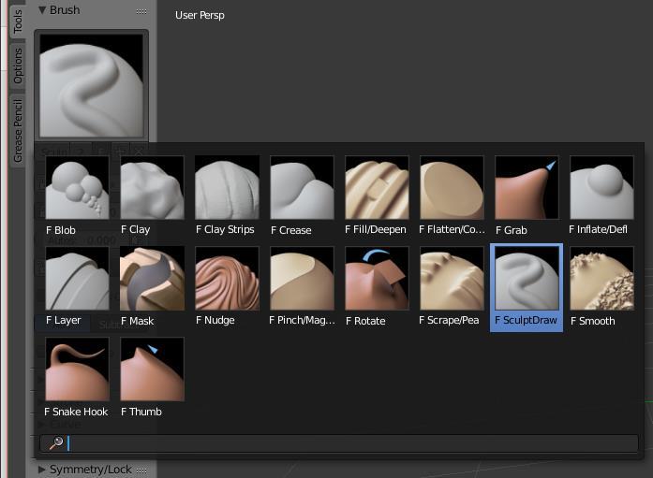Choose the F Mask brush
This screenshot has height=478, width=653.
(x=152, y=287)
